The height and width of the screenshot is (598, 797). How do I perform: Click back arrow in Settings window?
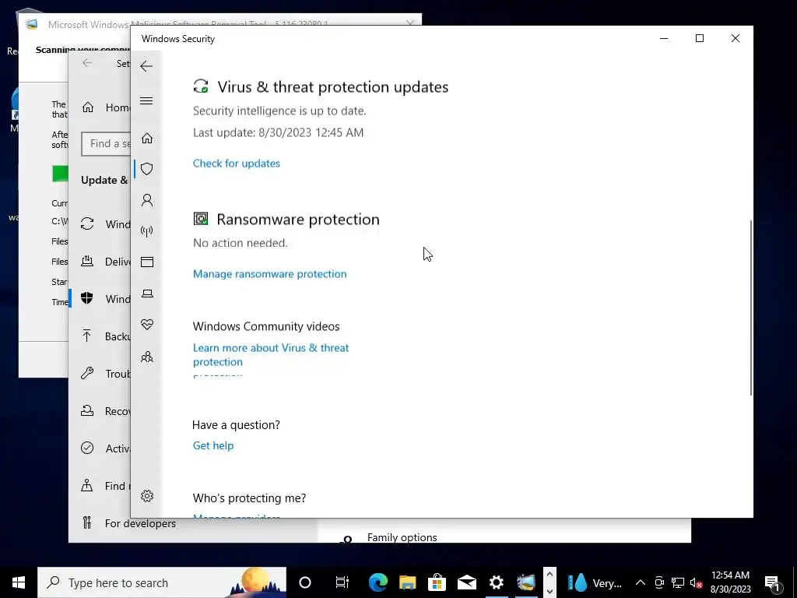[87, 62]
